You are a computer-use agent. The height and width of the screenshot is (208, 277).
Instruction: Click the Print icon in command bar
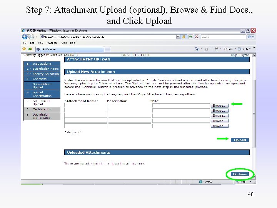click(216, 49)
